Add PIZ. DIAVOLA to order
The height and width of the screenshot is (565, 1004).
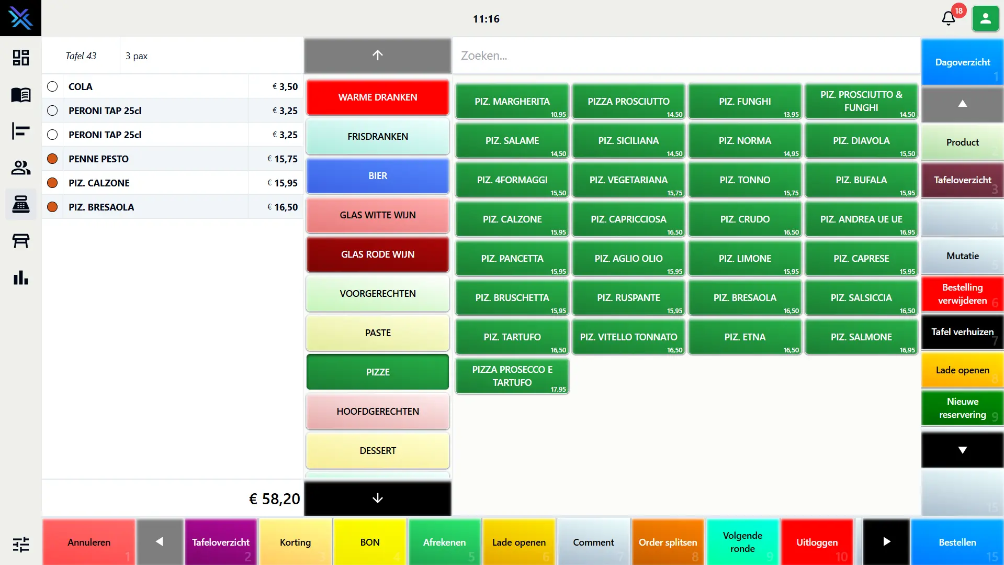pyautogui.click(x=861, y=141)
